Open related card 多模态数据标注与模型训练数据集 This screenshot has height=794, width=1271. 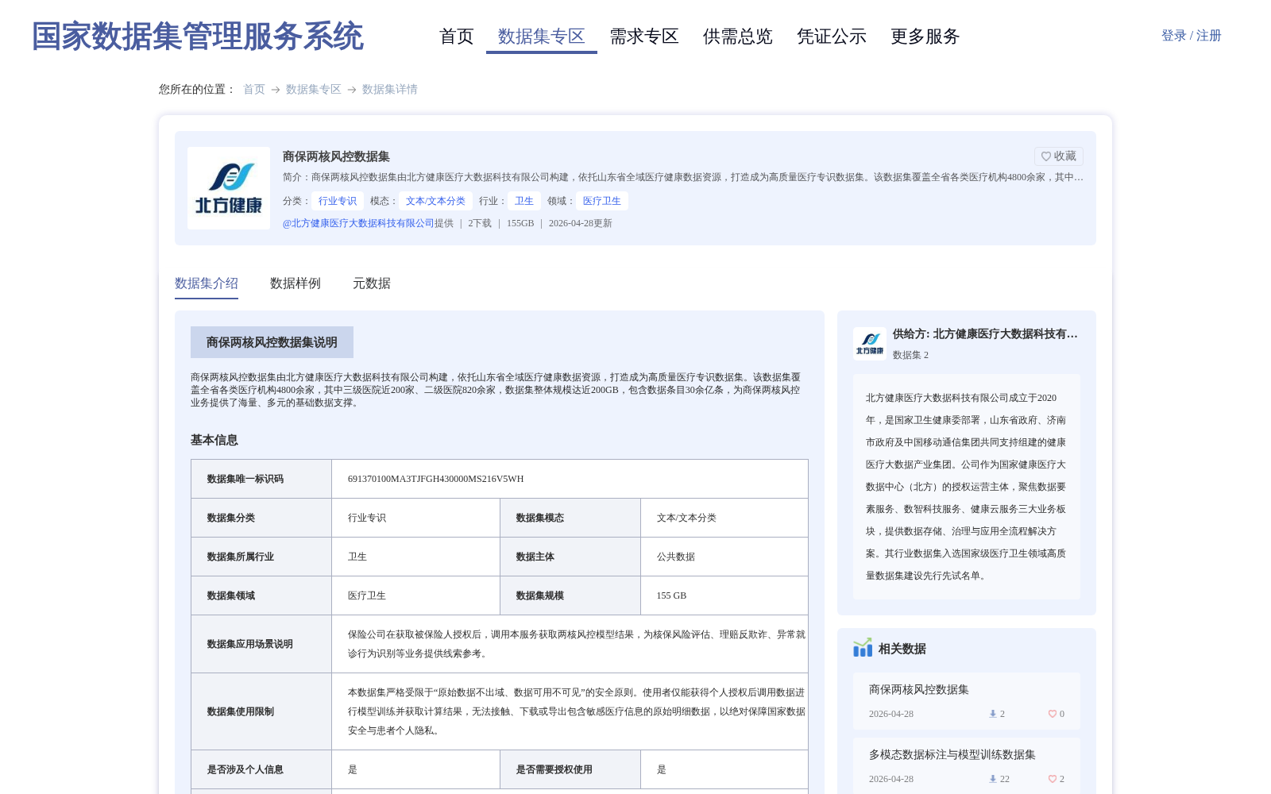[x=967, y=766]
